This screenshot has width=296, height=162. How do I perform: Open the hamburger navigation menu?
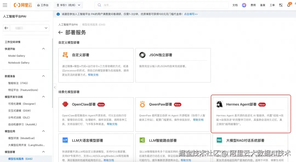point(5,5)
